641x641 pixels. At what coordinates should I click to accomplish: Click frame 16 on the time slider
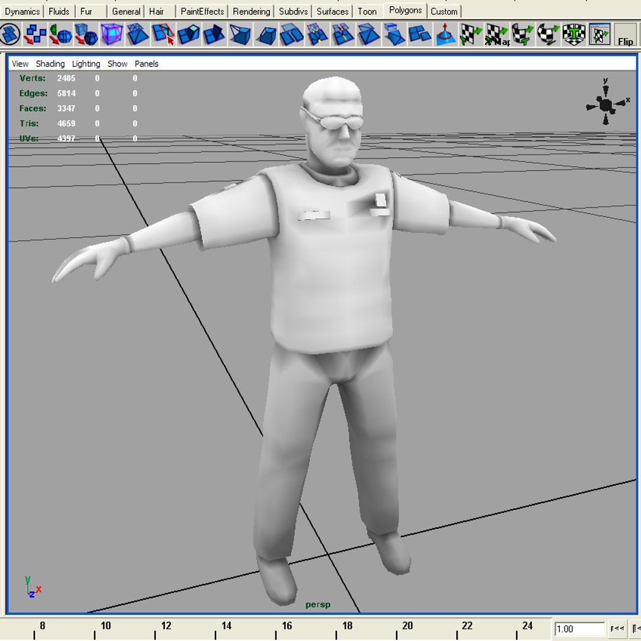[287, 626]
